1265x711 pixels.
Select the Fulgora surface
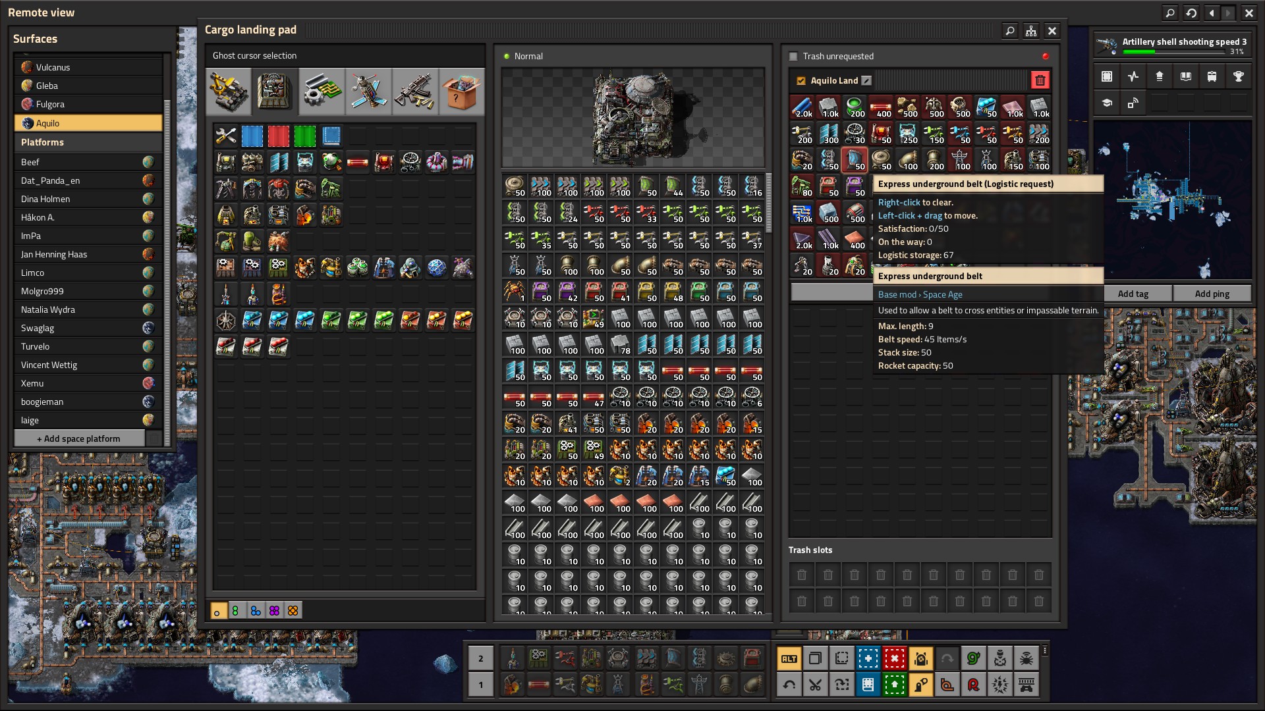[88, 104]
